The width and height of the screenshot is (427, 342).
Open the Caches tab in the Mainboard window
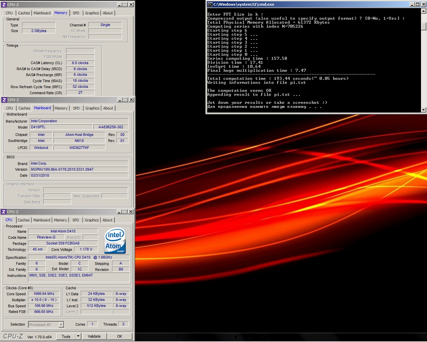[24, 108]
